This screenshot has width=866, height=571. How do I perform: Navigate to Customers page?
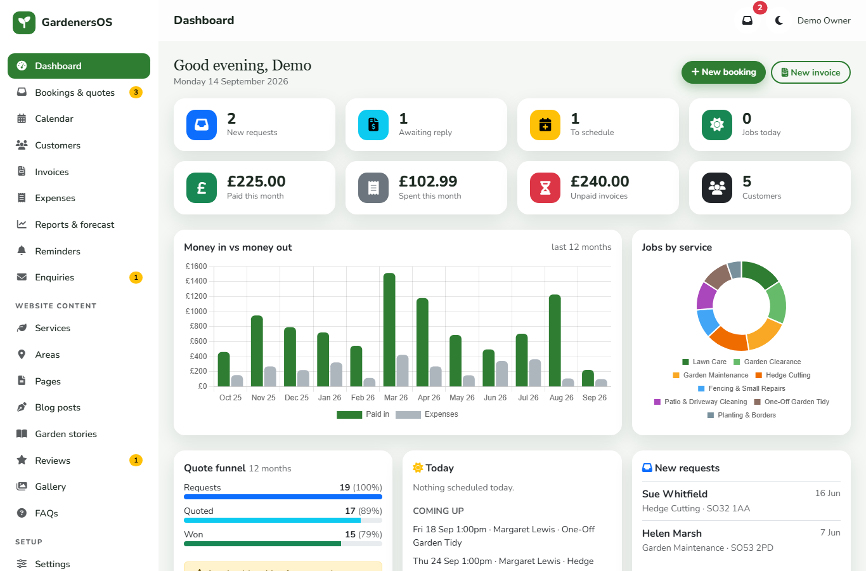79,145
